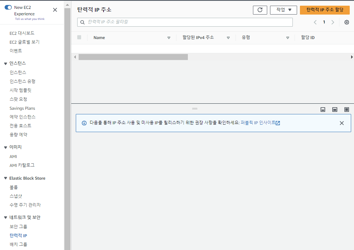Sort by 유형 column arrow
Viewport: 354px width, 250px height.
287,38
